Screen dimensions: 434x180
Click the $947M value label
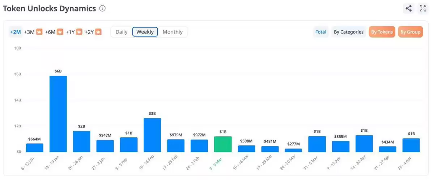click(x=105, y=135)
